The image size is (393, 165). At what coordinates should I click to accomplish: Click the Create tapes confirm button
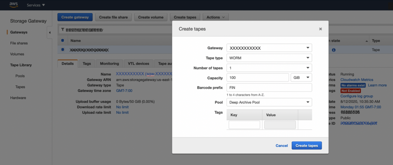307,145
